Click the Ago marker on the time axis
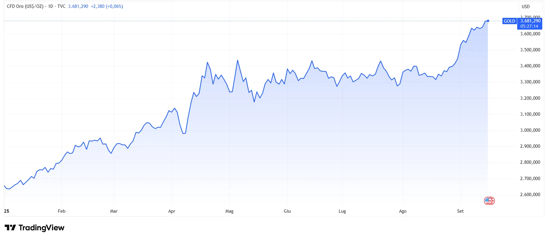Viewport: 548px width, 239px height. click(403, 211)
